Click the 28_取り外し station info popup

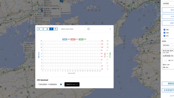(52, 12)
